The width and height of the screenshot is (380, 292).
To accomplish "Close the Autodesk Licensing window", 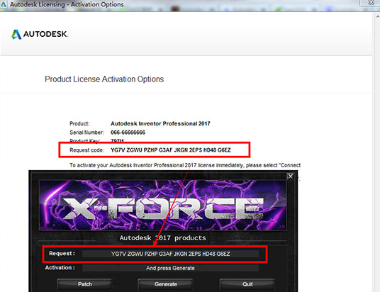I will (x=370, y=3).
